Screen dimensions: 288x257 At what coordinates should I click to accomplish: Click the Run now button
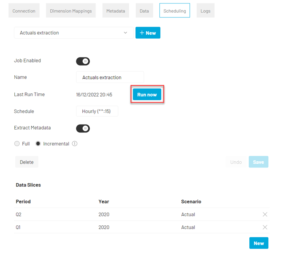[147, 95]
